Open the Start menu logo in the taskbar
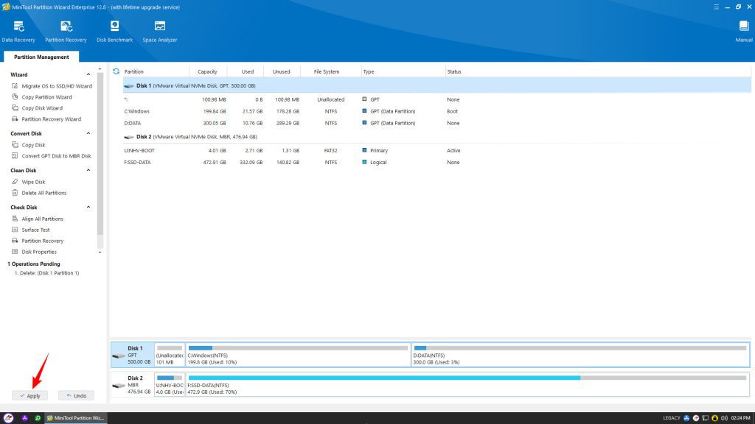Image resolution: width=755 pixels, height=424 pixels. coord(9,418)
